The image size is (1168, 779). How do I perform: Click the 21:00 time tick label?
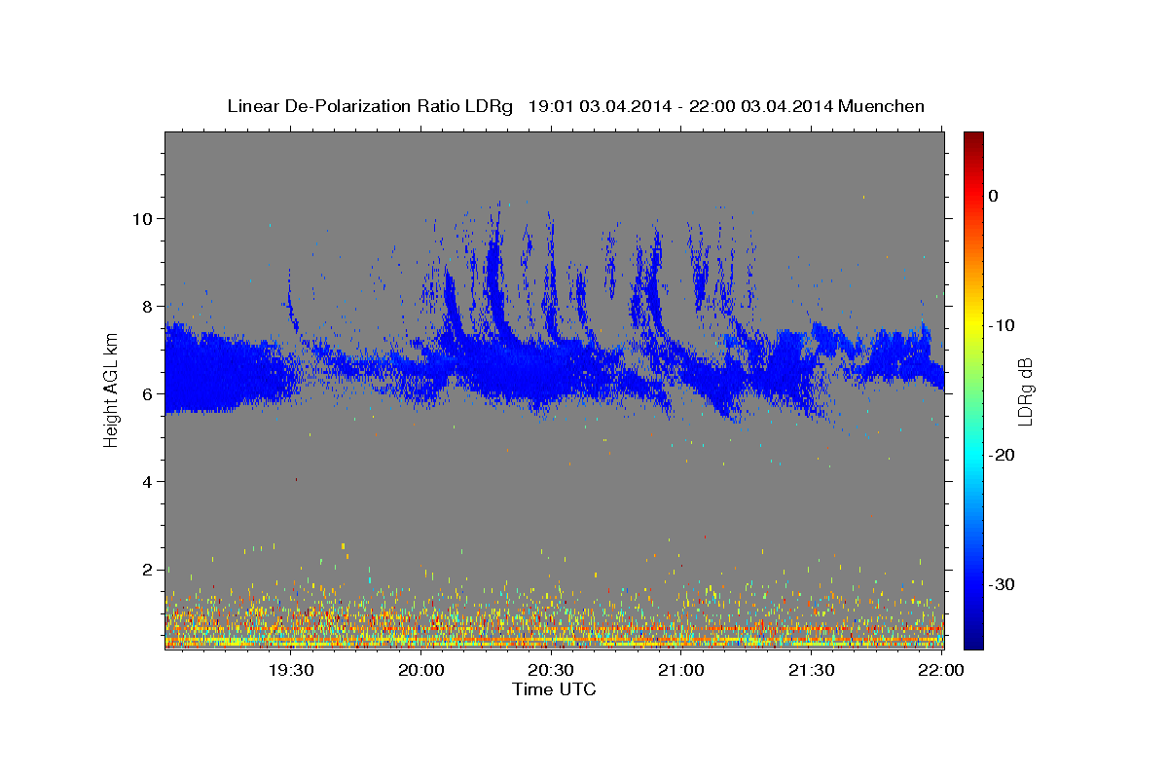tap(681, 670)
